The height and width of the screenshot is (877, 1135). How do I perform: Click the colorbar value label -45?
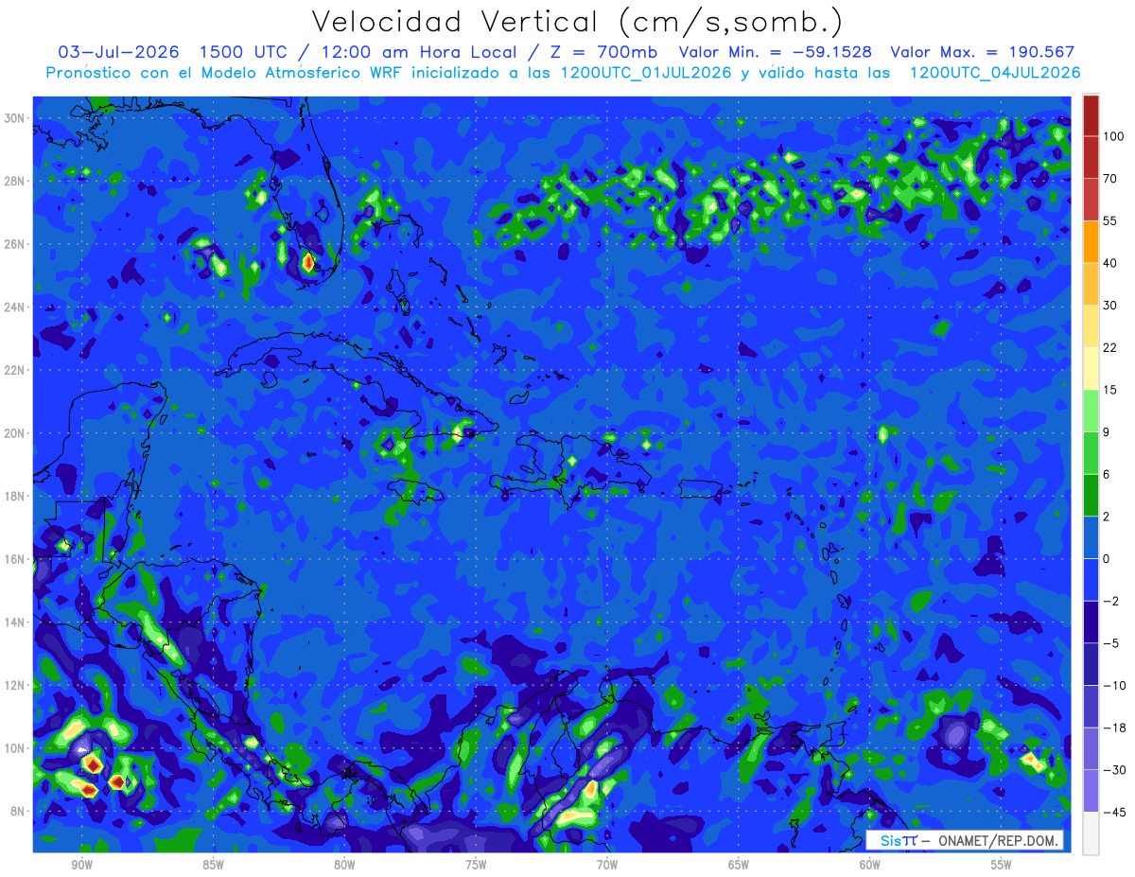click(1113, 812)
